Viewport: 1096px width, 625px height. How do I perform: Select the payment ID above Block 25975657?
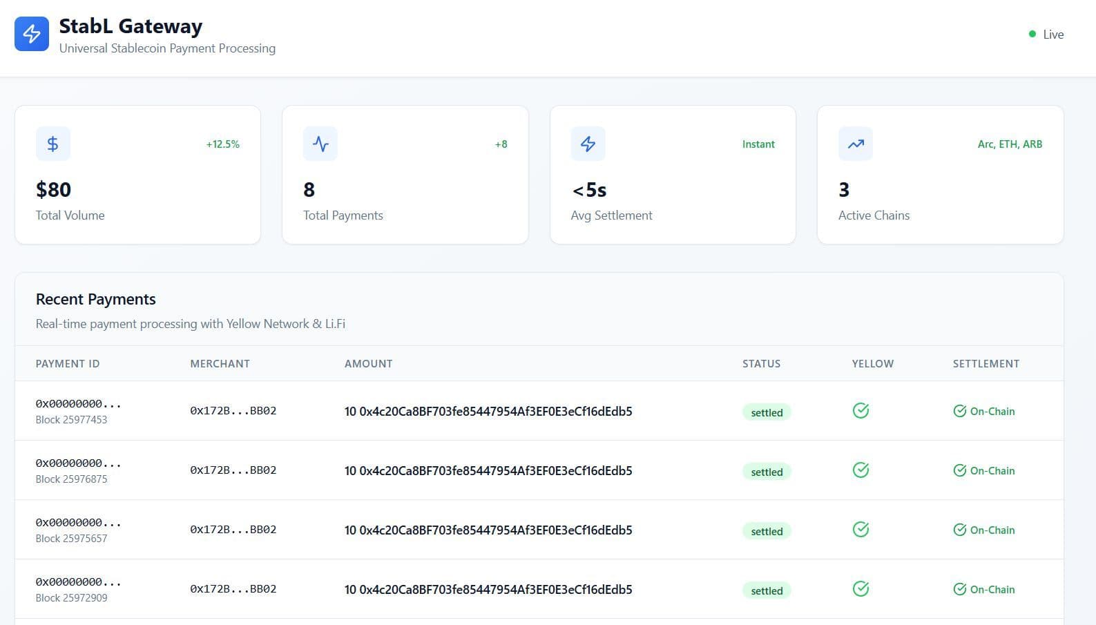[x=78, y=523]
